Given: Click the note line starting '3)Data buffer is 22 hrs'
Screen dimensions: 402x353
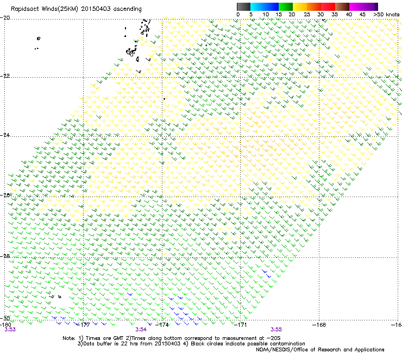Looking at the screenshot, I should (191, 344).
